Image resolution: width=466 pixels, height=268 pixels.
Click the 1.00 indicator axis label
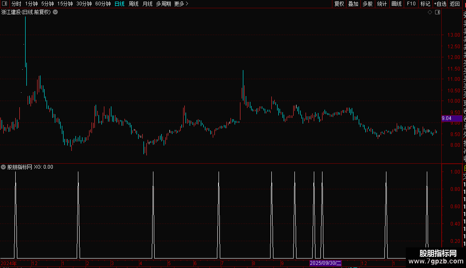point(455,172)
